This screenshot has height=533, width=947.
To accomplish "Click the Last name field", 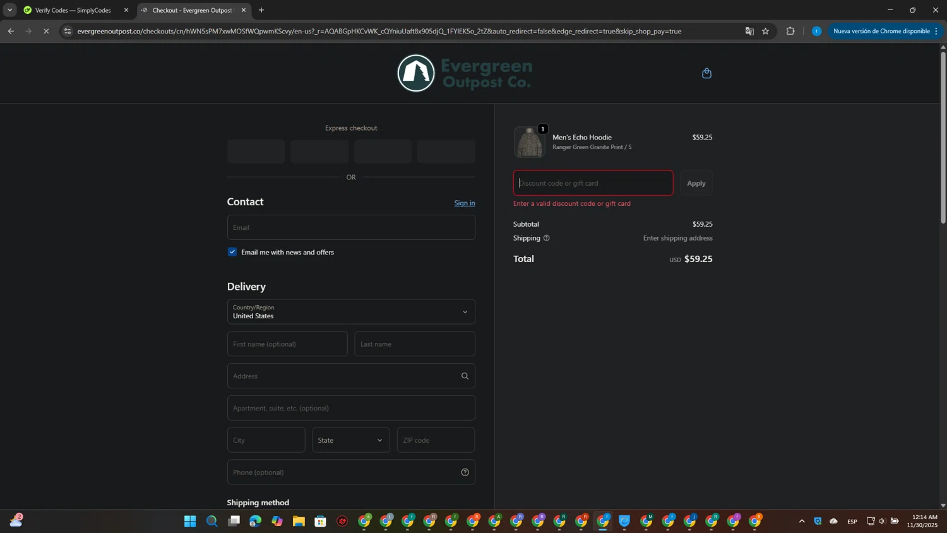I will (415, 344).
